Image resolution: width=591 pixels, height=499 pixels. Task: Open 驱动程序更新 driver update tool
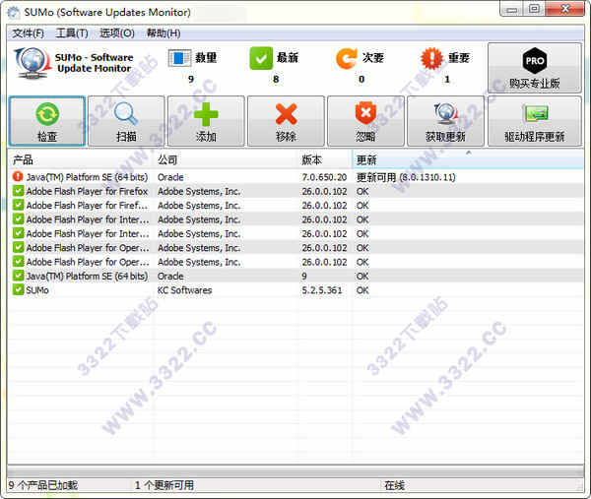click(535, 121)
